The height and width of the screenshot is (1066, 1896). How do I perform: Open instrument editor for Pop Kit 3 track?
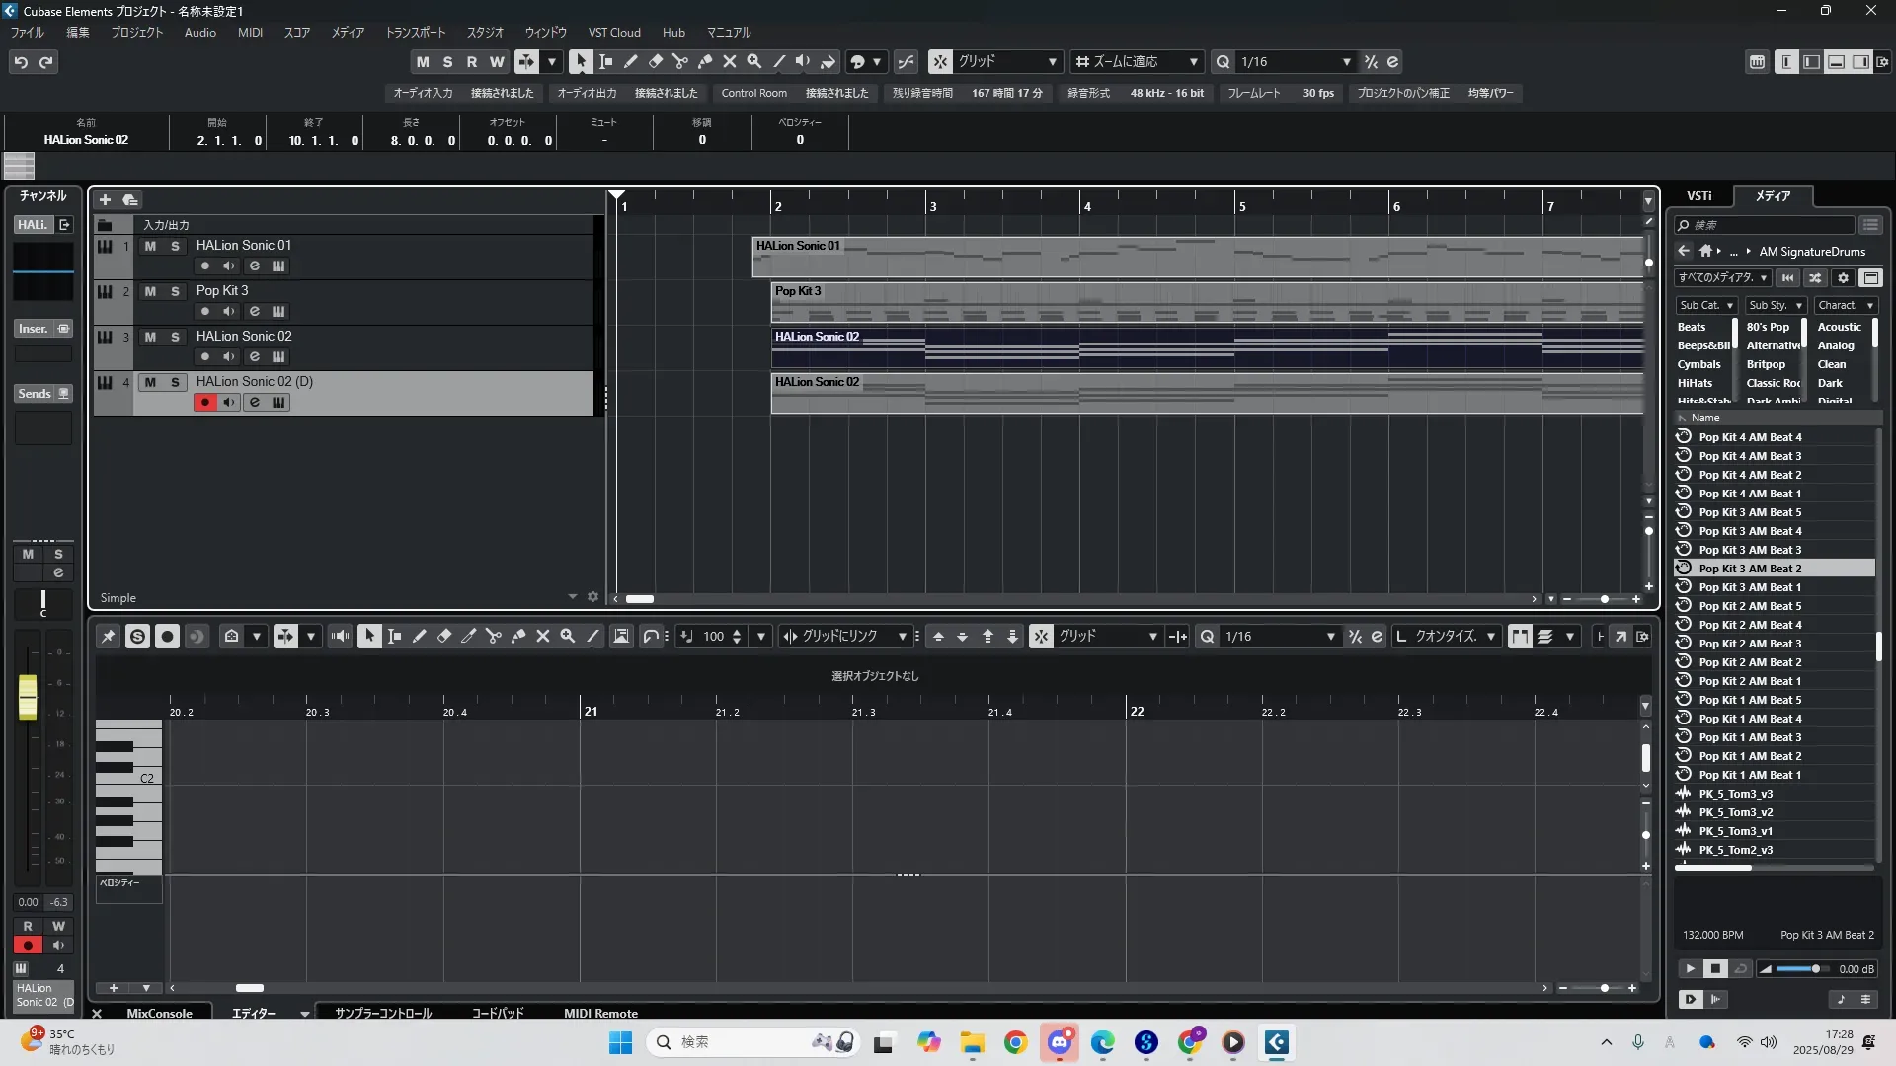pos(278,311)
